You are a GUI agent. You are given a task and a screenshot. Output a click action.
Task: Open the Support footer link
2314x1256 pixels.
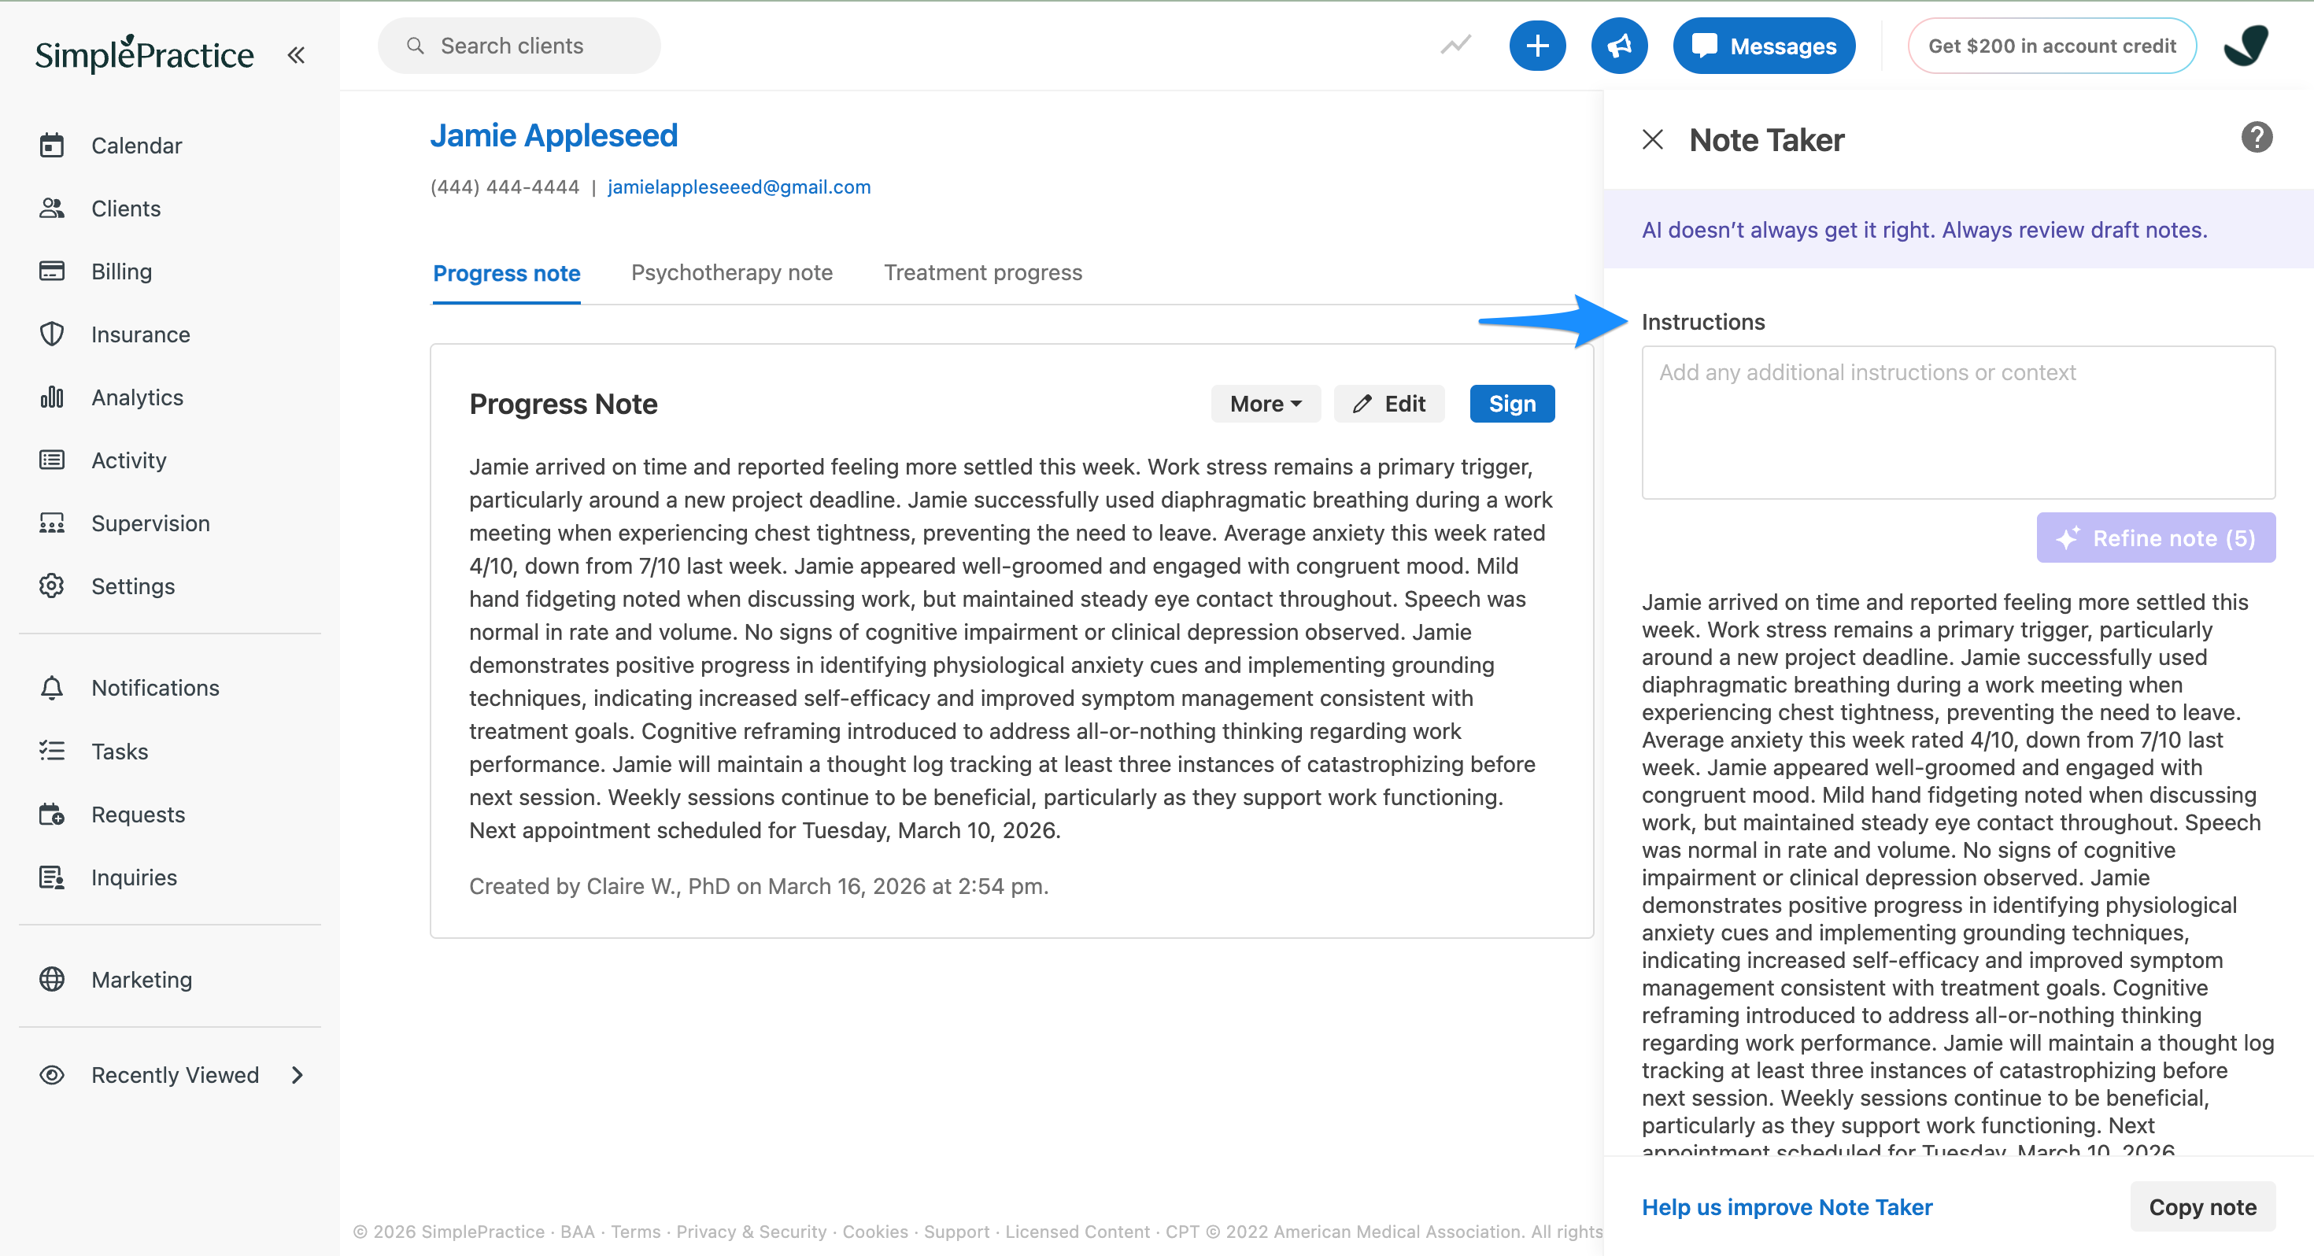(956, 1232)
